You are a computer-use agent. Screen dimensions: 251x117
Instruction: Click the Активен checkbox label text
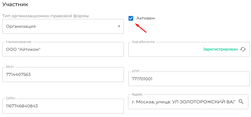tap(145, 18)
